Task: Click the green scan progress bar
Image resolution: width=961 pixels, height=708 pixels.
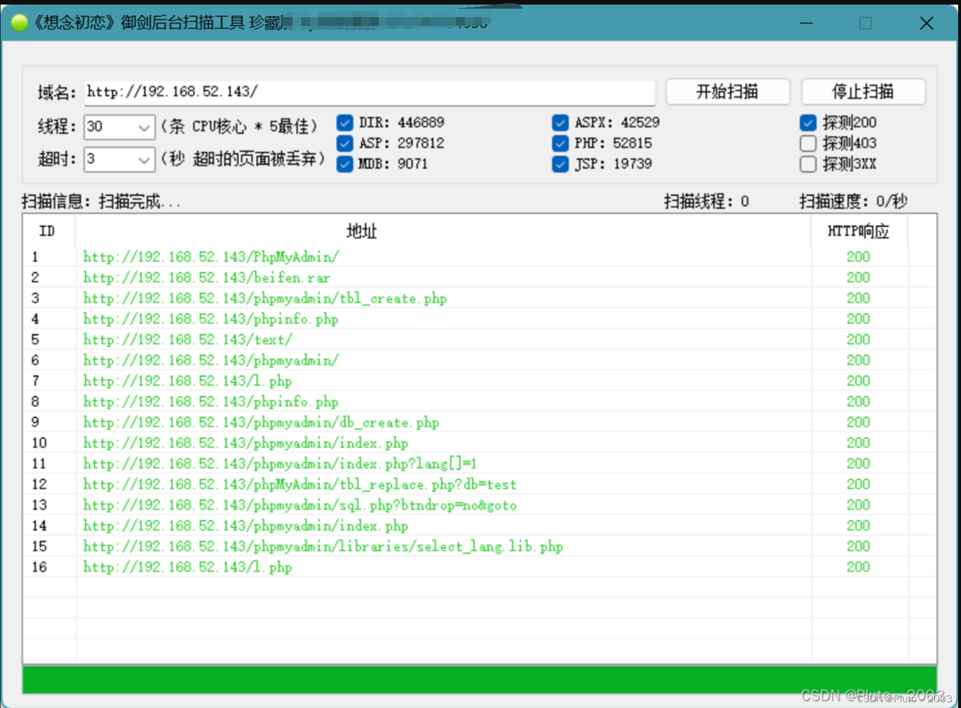Action: point(480,679)
